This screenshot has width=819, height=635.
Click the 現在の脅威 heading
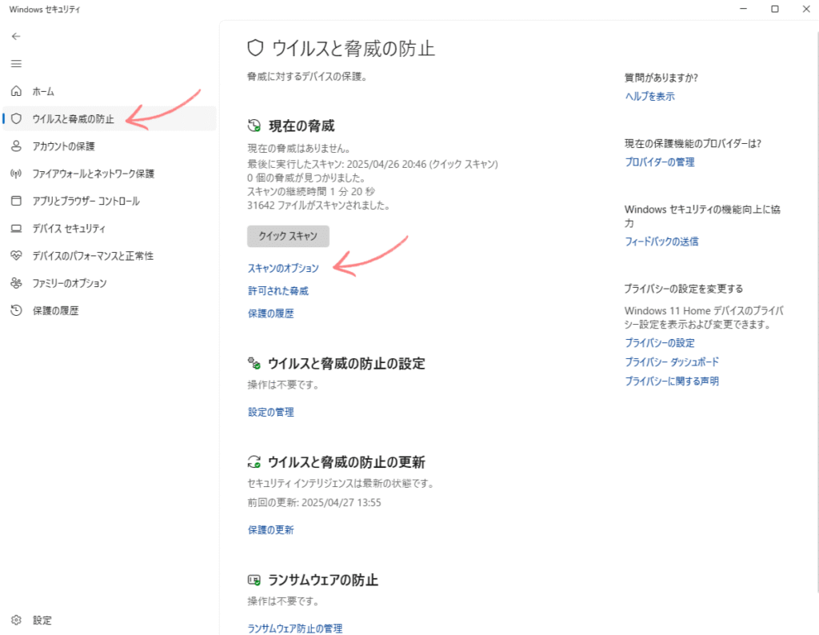pyautogui.click(x=302, y=126)
